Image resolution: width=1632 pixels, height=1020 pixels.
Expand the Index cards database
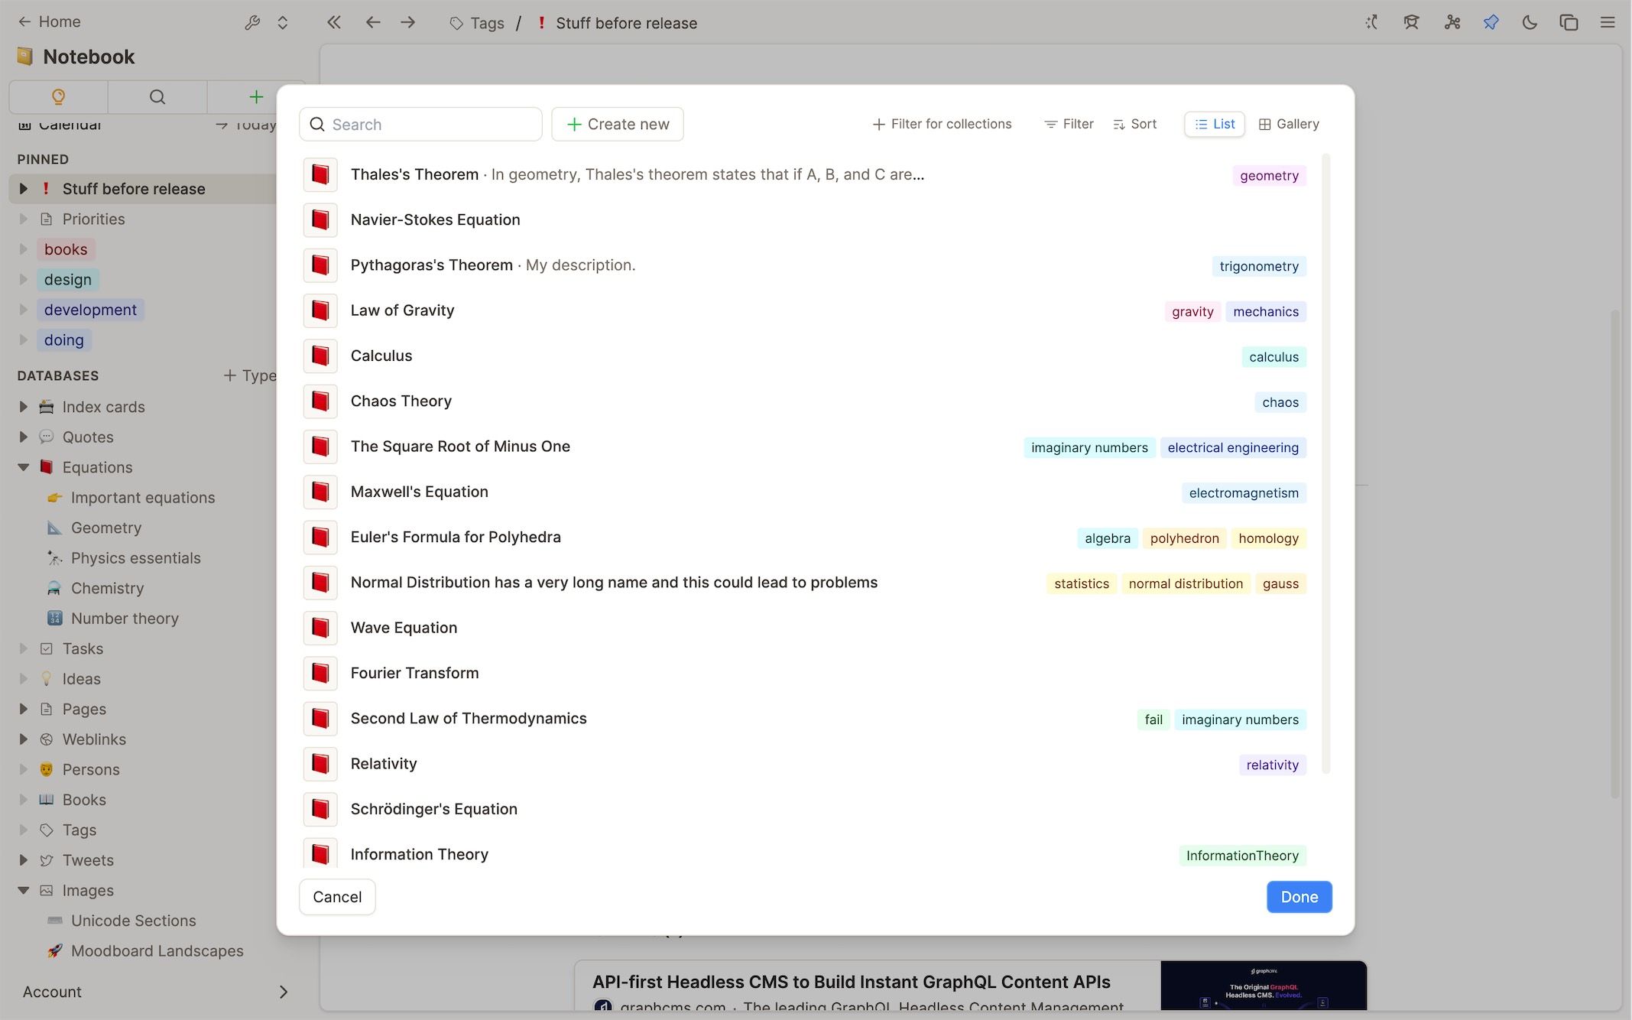coord(24,407)
